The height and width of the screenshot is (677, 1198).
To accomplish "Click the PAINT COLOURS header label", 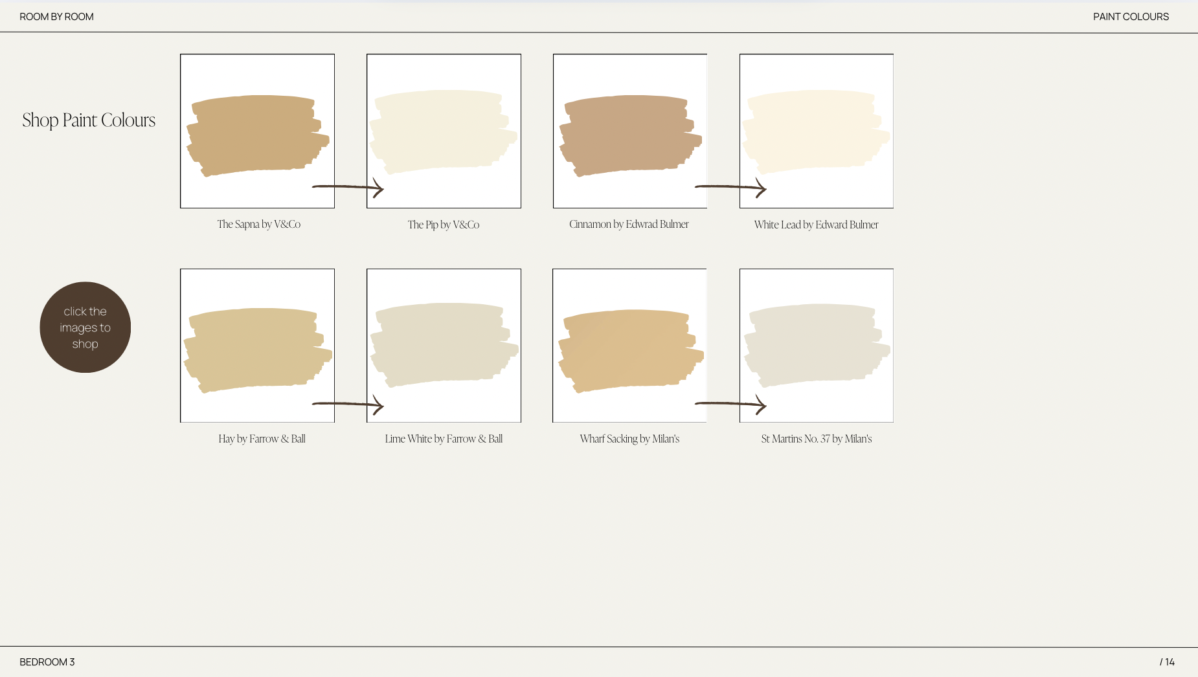I will click(x=1131, y=17).
